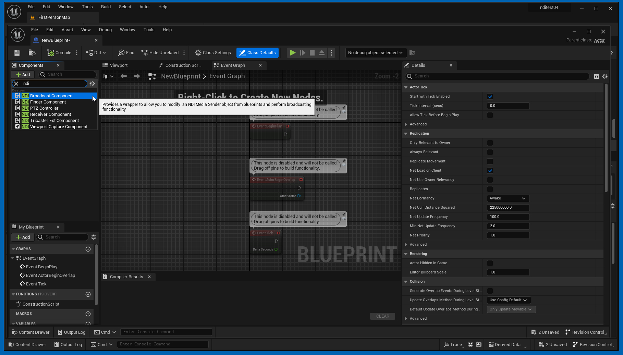Add new graph with plus icon

[88, 249]
